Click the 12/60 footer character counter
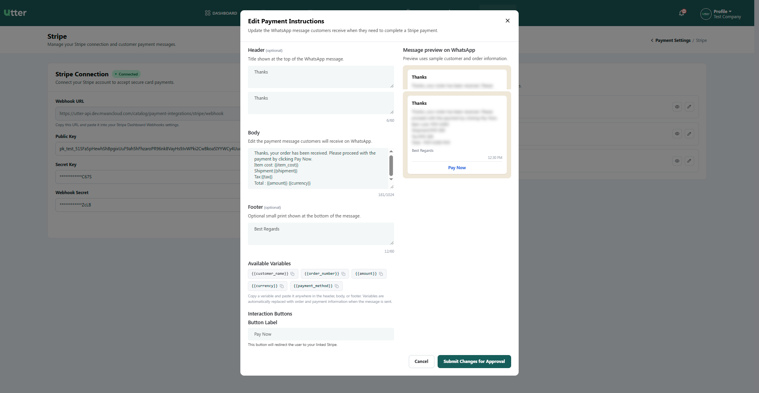The width and height of the screenshot is (759, 393). [389, 251]
